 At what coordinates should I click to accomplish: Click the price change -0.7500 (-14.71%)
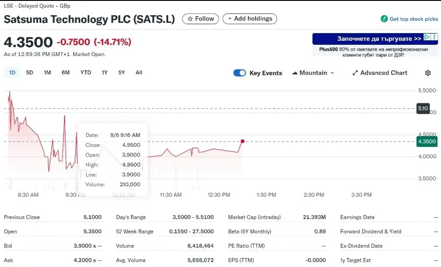[x=94, y=42]
